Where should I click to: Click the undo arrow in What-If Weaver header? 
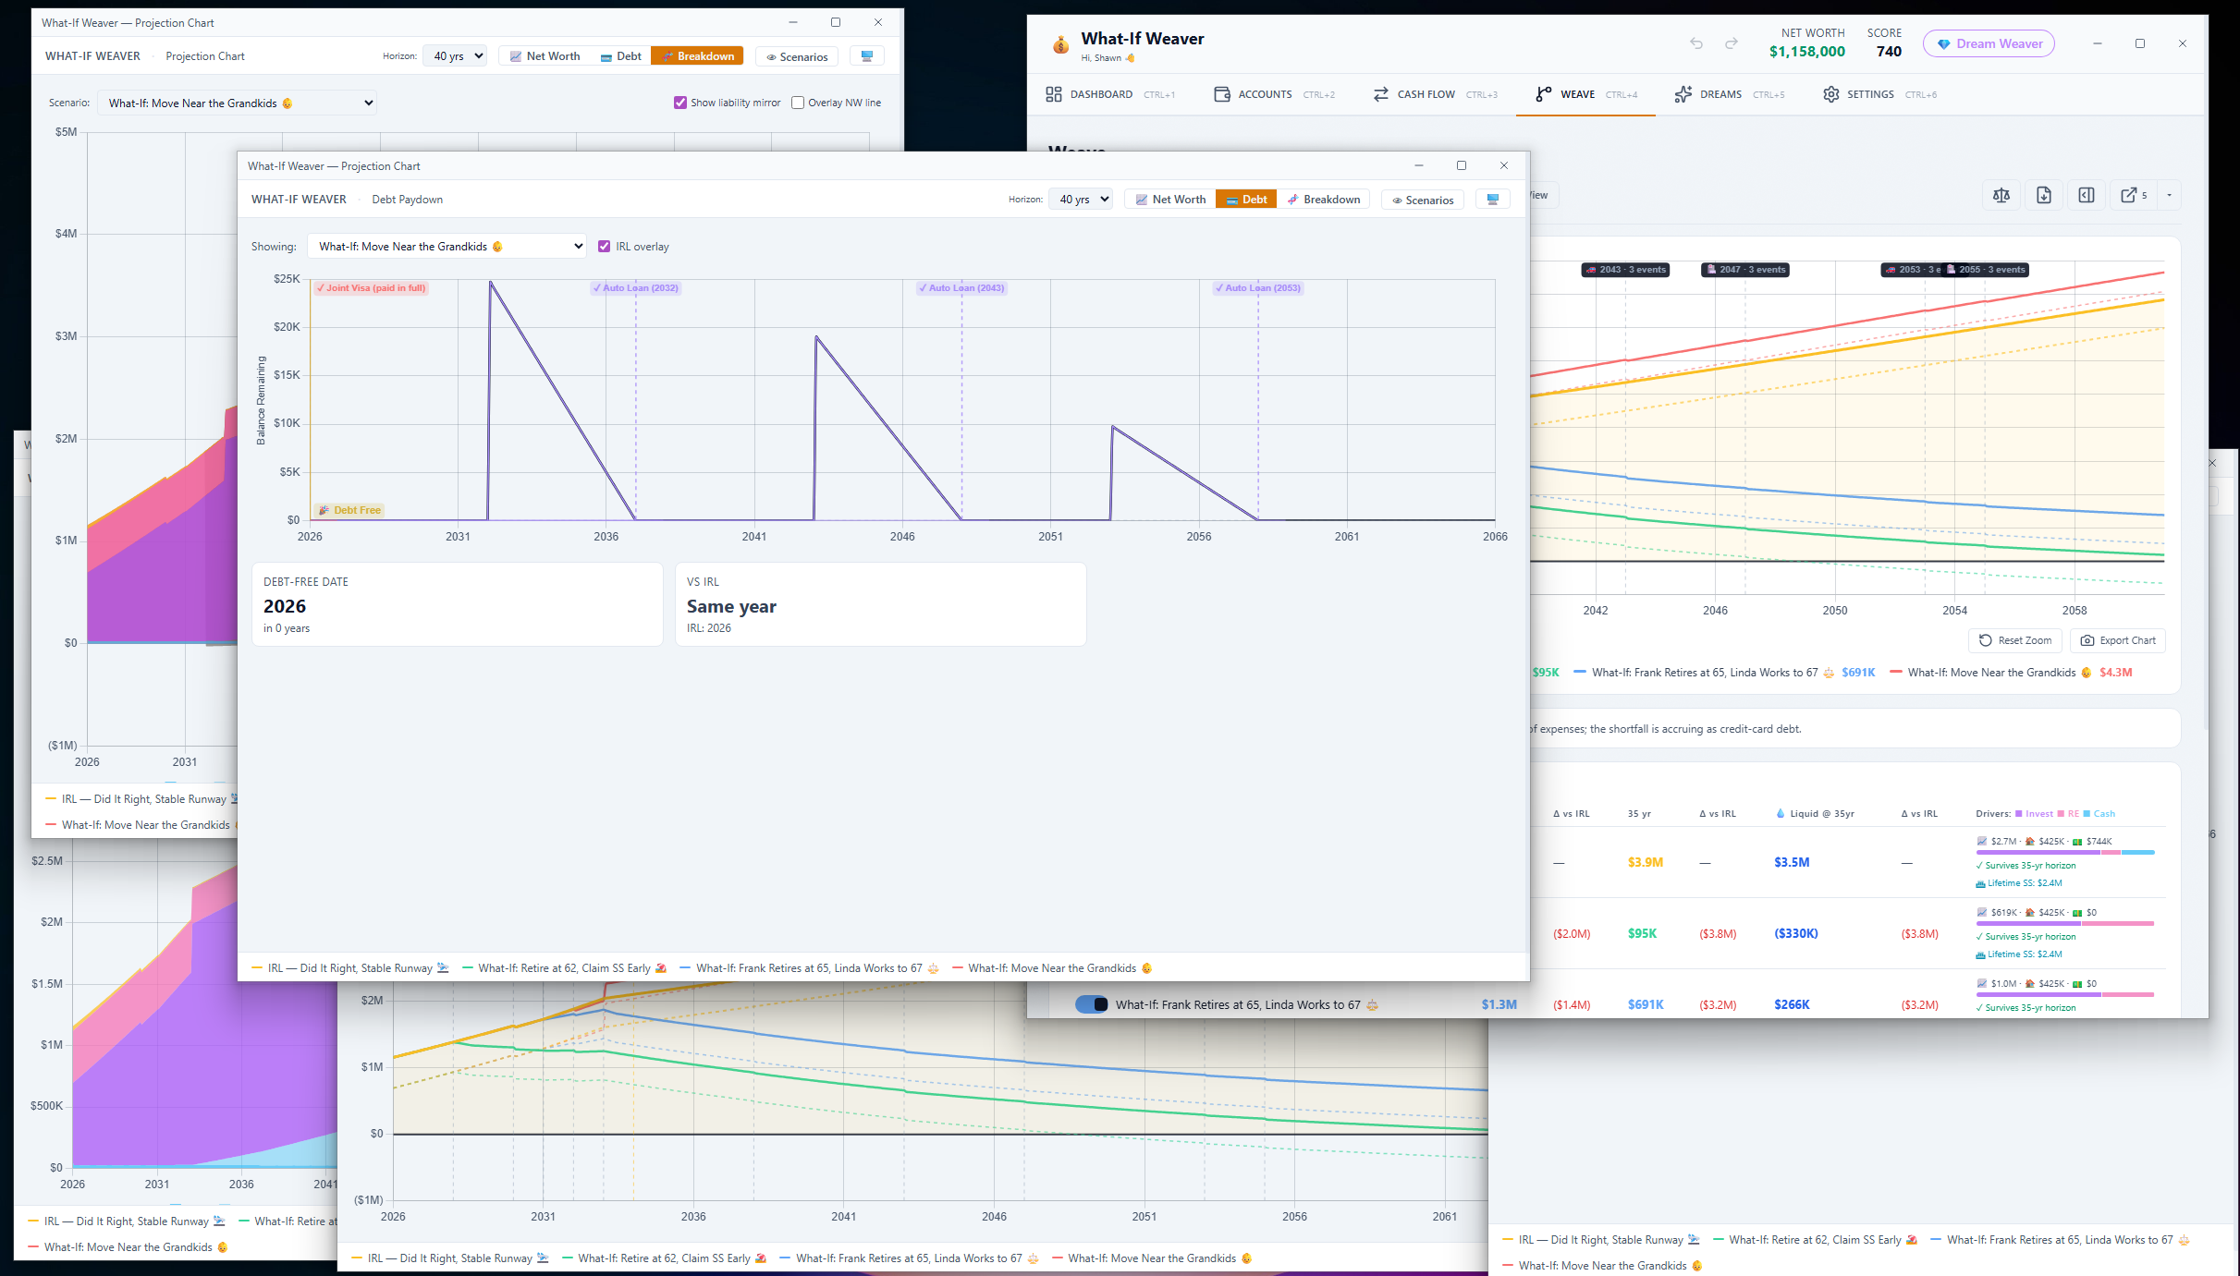tap(1696, 43)
